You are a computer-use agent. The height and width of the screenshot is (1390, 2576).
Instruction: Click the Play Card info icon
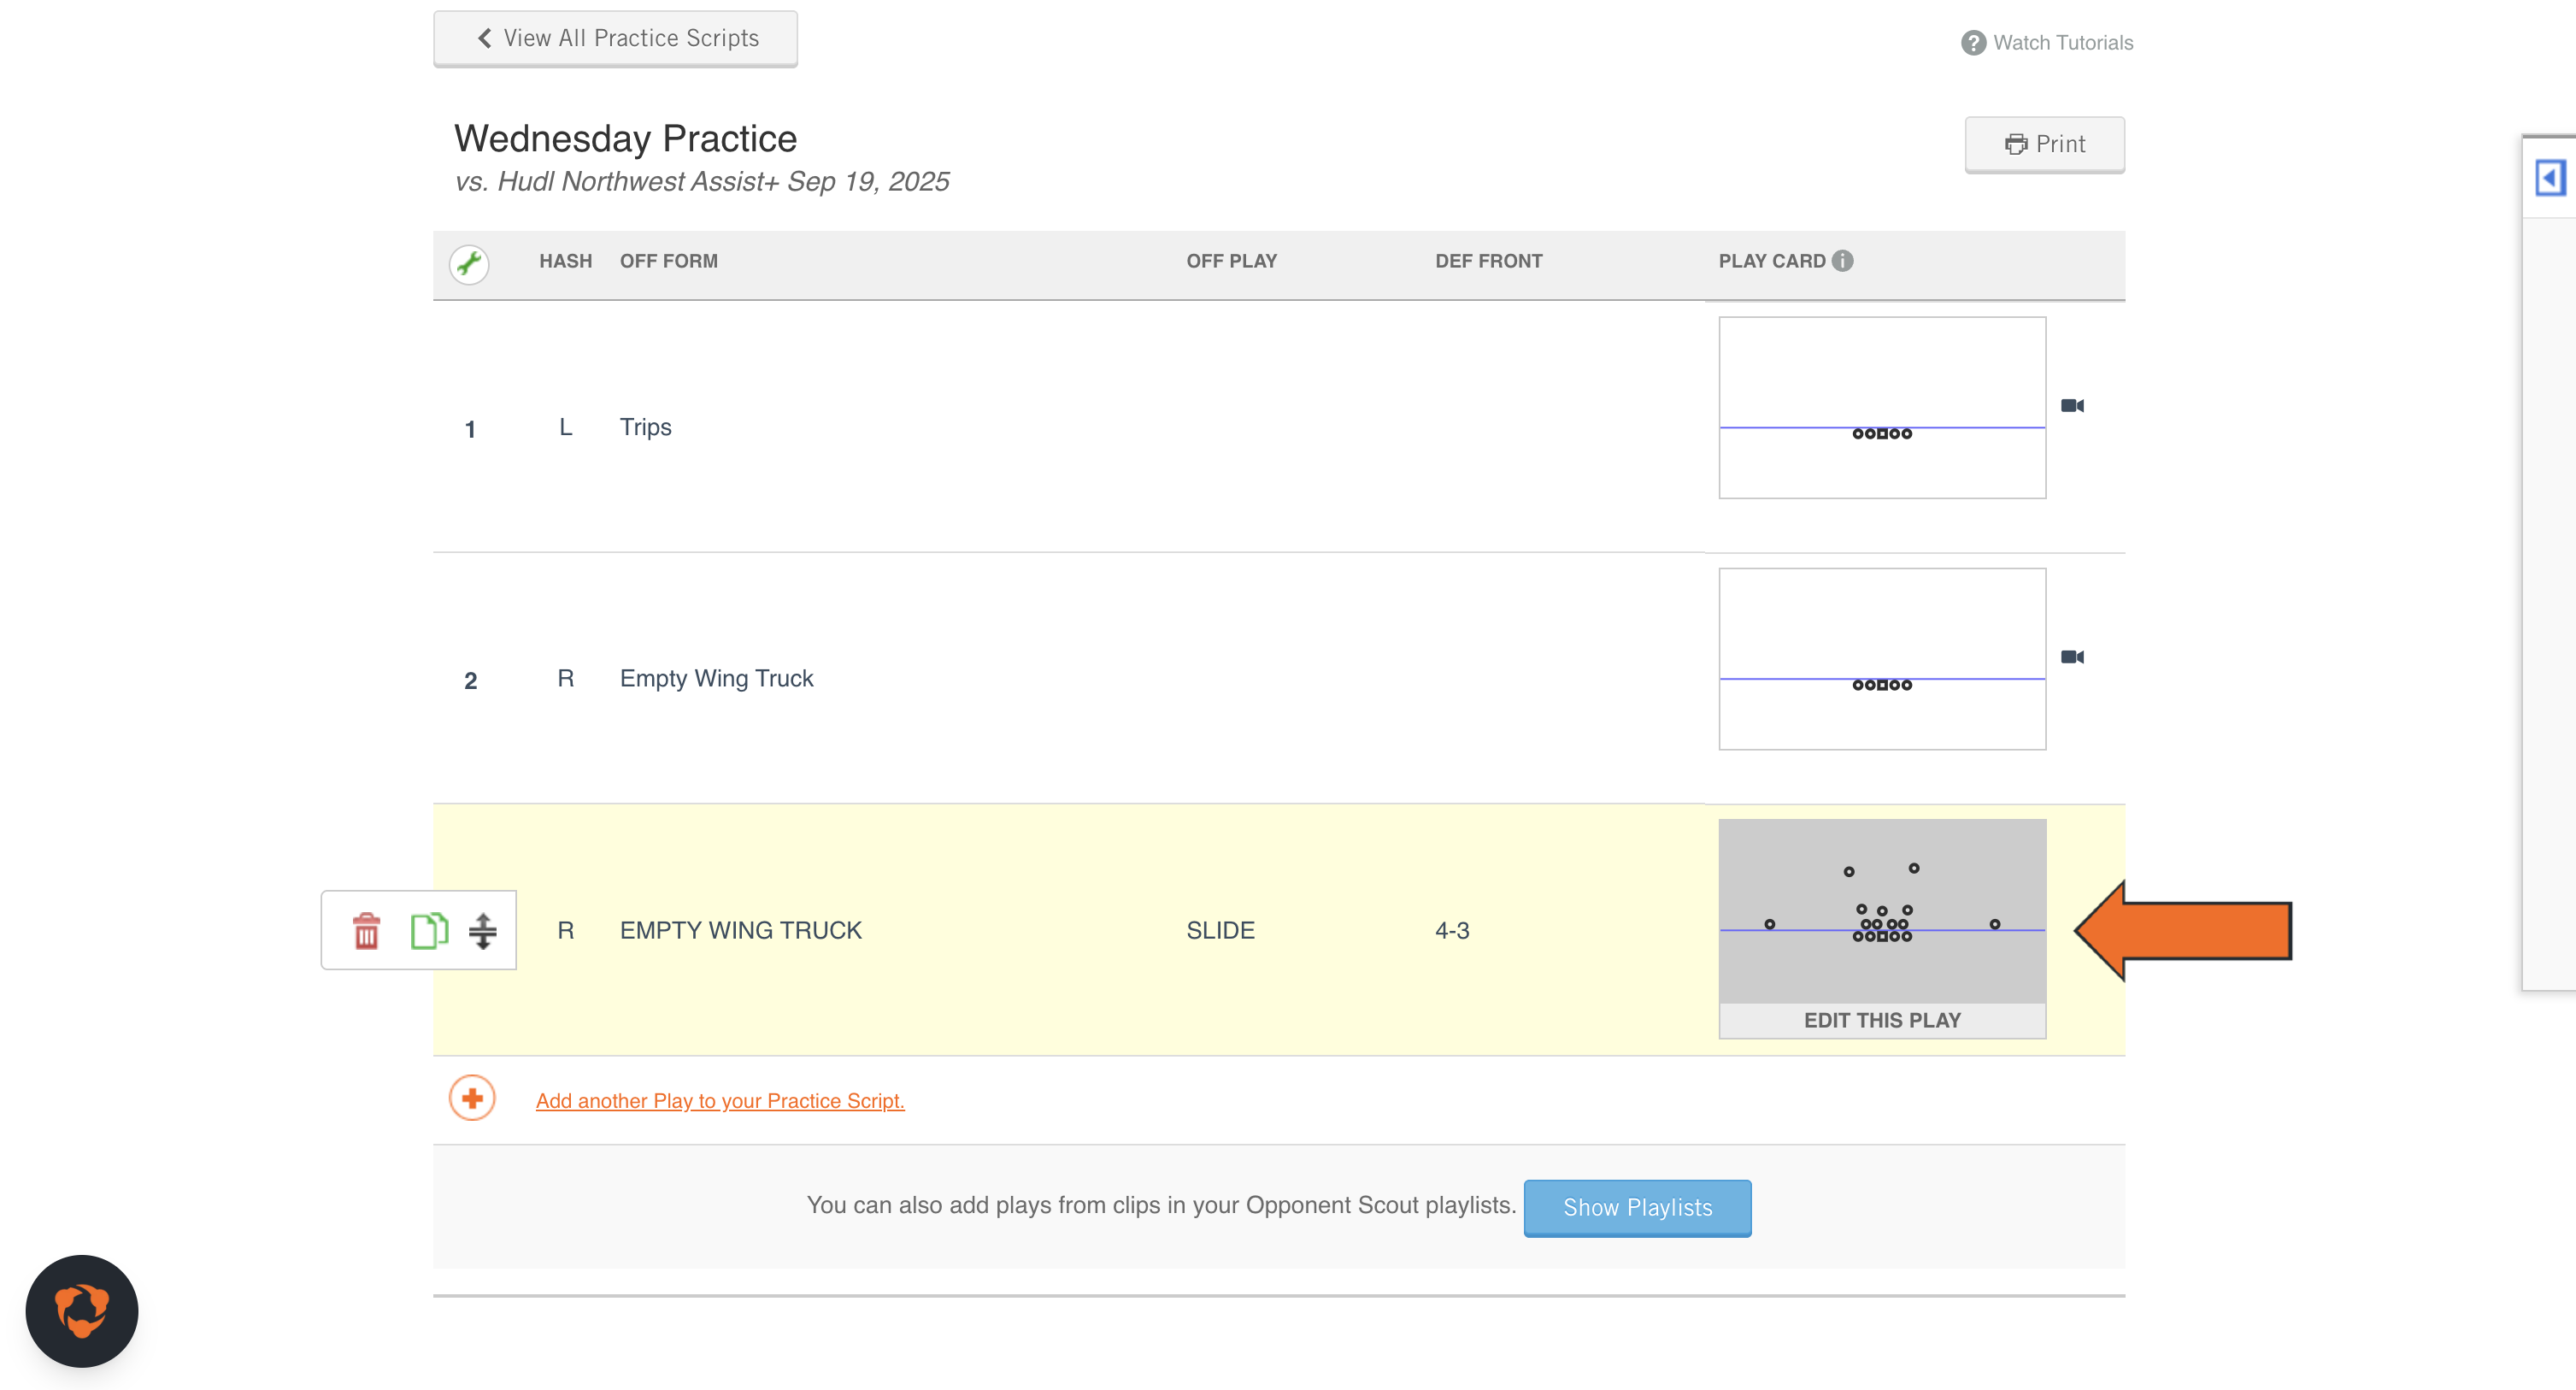tap(1842, 261)
